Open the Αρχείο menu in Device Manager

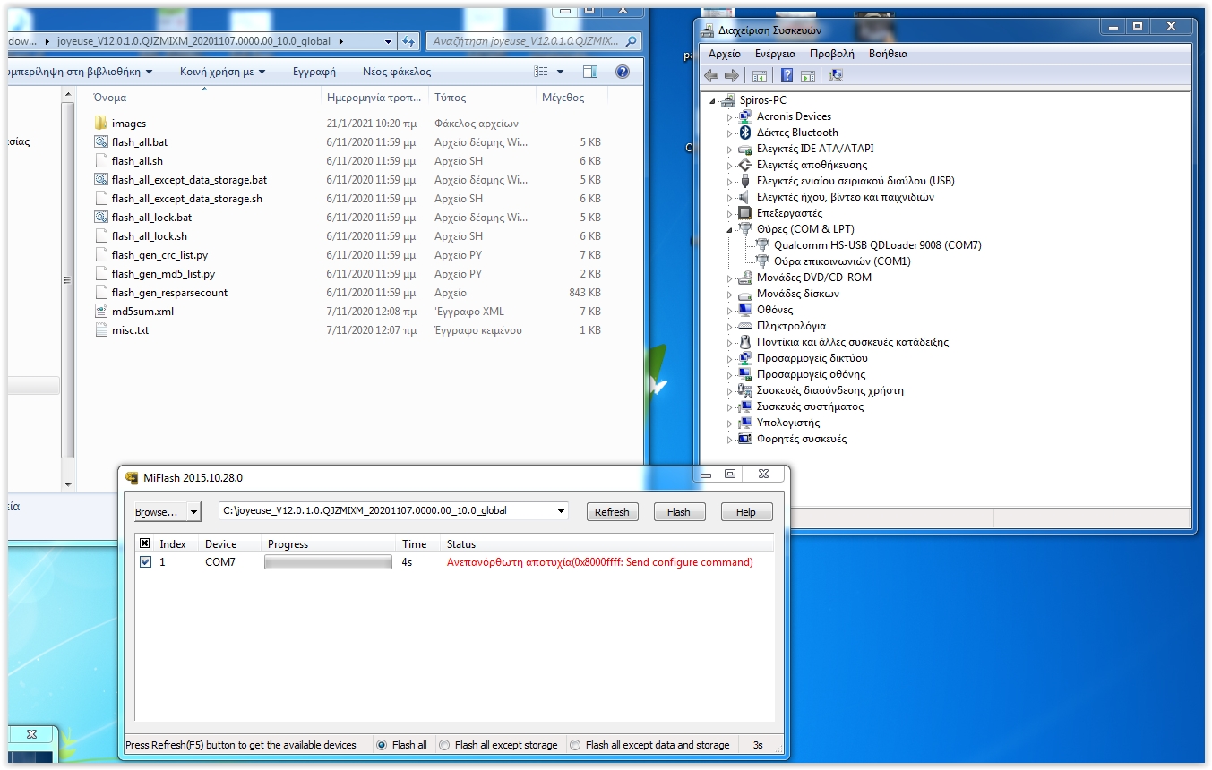pos(725,54)
